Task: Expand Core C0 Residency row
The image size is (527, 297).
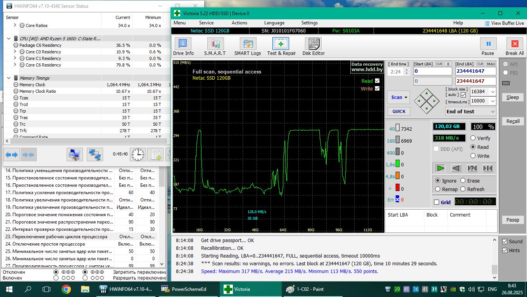Action: point(15,52)
